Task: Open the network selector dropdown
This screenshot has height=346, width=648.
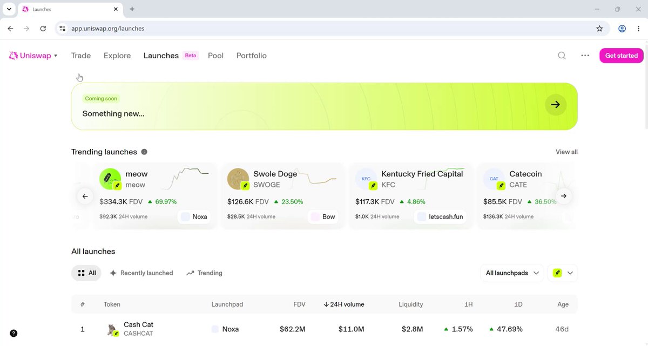Action: click(563, 273)
